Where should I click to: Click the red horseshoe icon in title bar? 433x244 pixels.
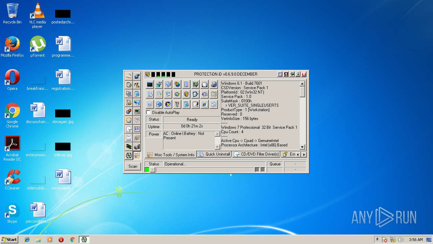pos(286,74)
